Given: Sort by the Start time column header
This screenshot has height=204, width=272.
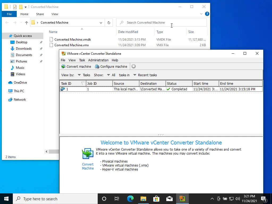Looking at the screenshot, I should (x=206, y=83).
